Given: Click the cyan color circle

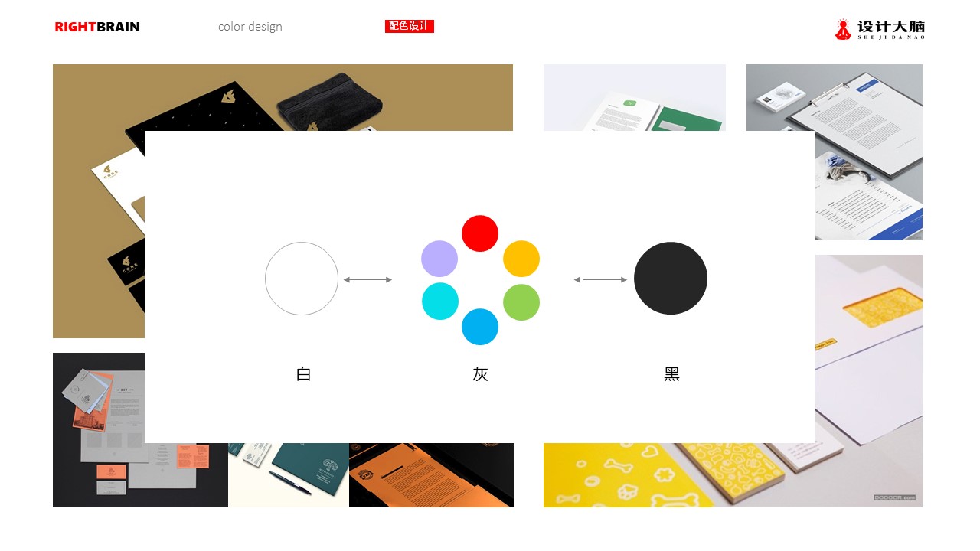Looking at the screenshot, I should click(x=440, y=301).
